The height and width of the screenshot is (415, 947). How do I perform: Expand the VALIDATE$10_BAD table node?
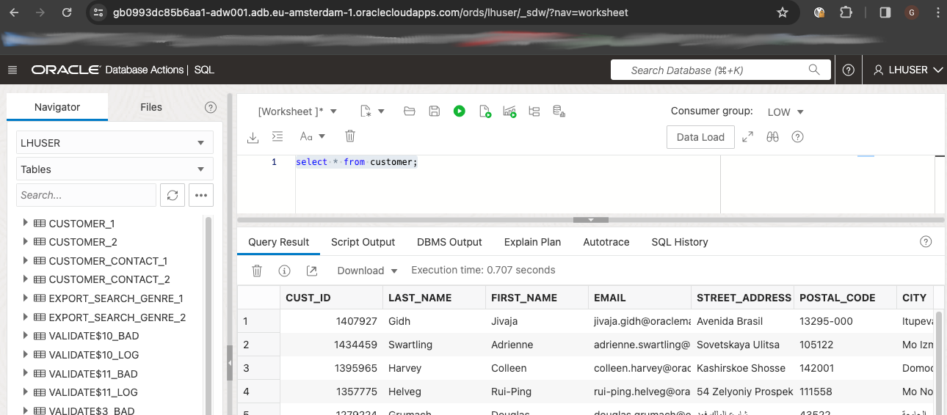(x=26, y=336)
